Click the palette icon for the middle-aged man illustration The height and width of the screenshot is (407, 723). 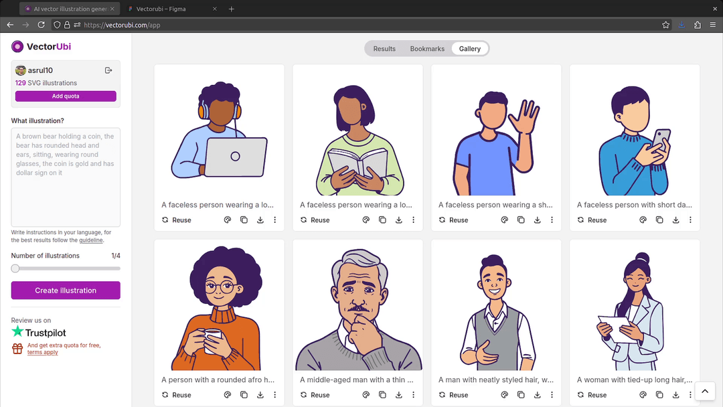(366, 395)
